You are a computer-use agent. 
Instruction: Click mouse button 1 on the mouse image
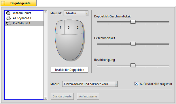coord(60,27)
